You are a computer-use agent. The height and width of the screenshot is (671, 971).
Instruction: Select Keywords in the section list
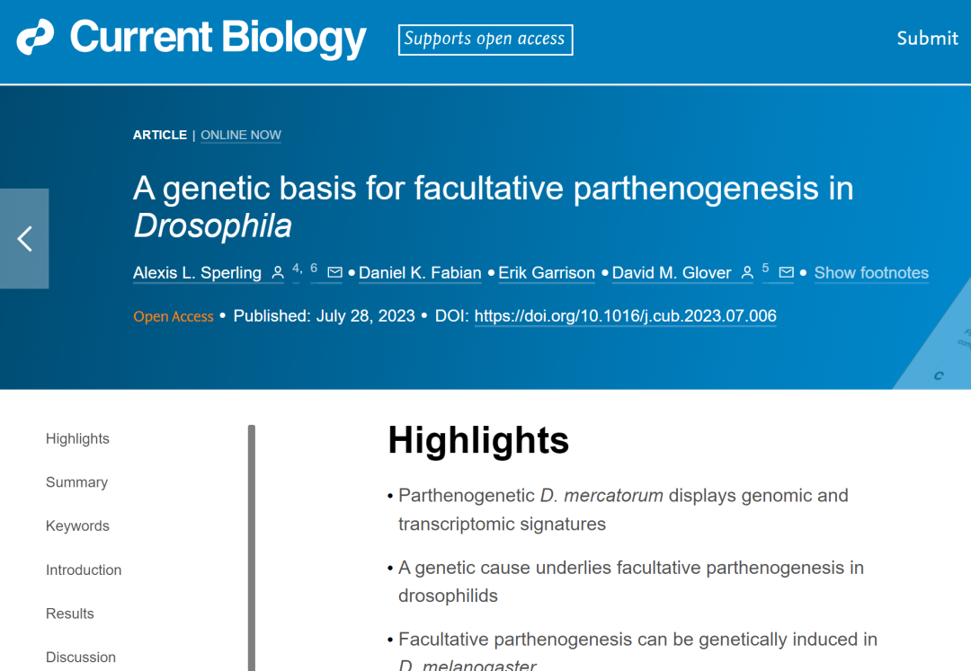(x=77, y=526)
